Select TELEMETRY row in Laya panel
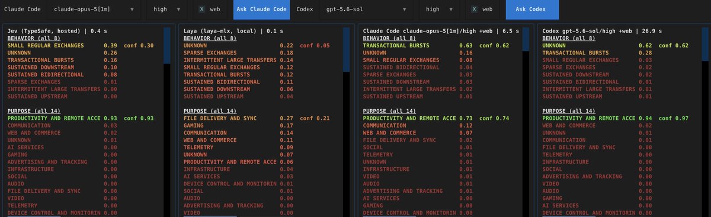711x217 pixels. coord(239,147)
